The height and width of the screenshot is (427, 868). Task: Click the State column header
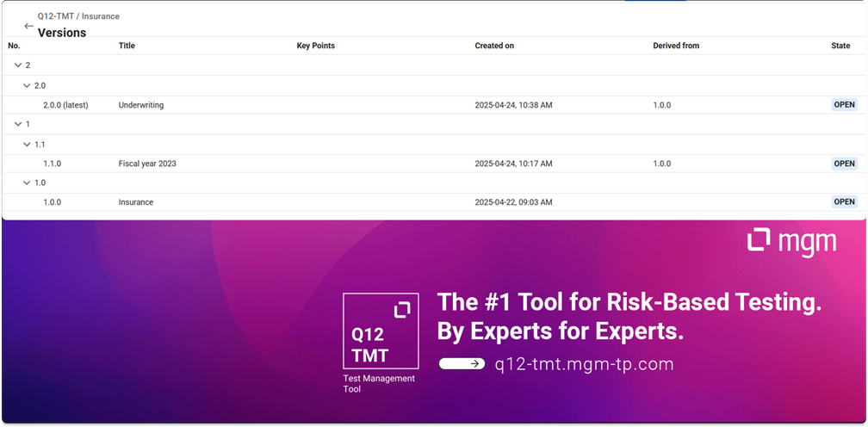click(x=840, y=46)
